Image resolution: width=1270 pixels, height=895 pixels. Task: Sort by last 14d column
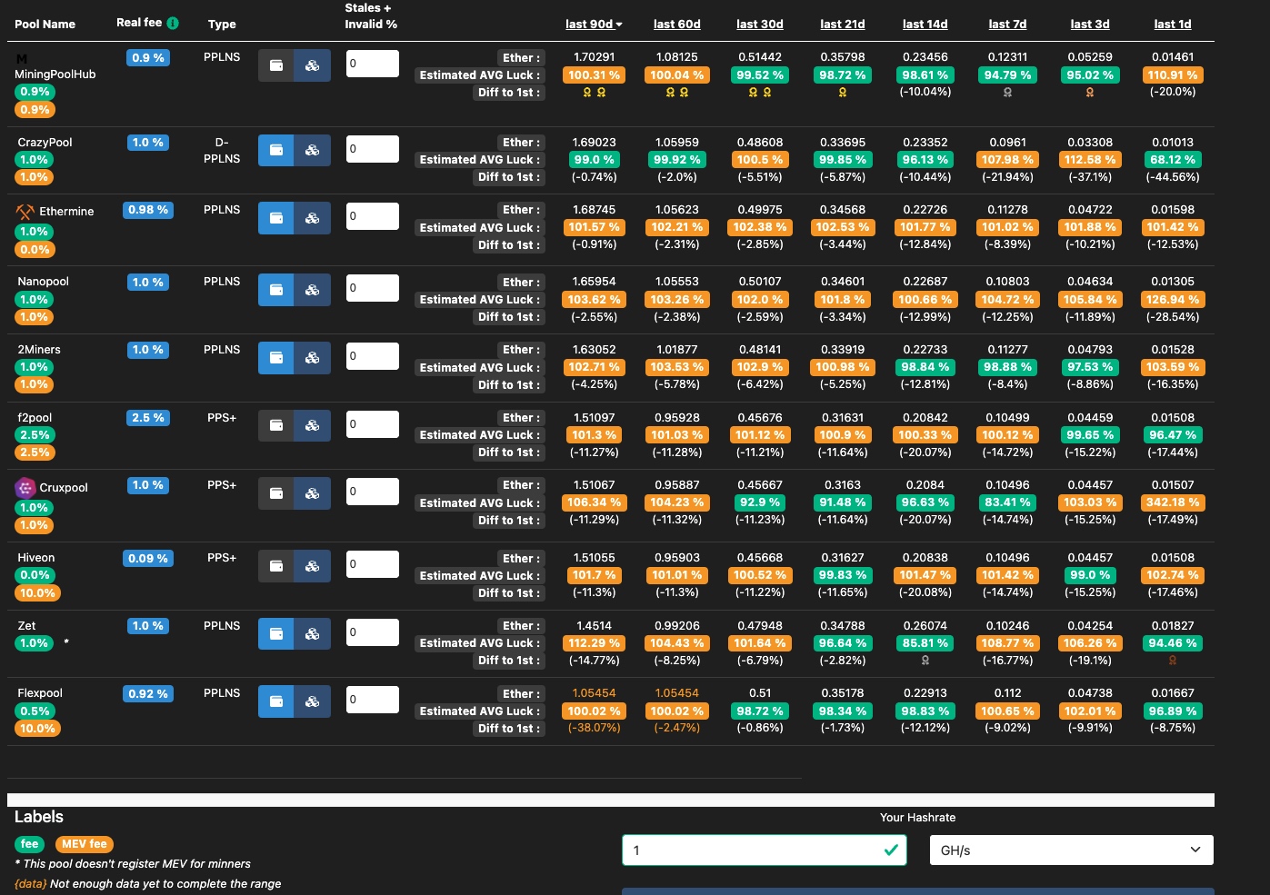coord(925,24)
